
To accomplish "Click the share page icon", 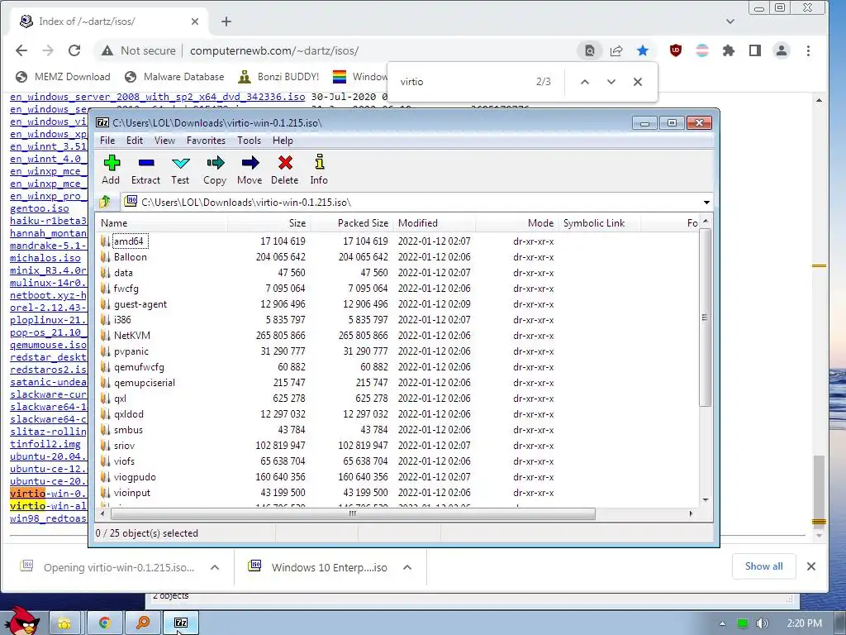I will pyautogui.click(x=616, y=50).
